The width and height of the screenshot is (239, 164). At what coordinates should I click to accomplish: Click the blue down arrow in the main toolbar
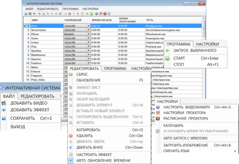pos(78,13)
